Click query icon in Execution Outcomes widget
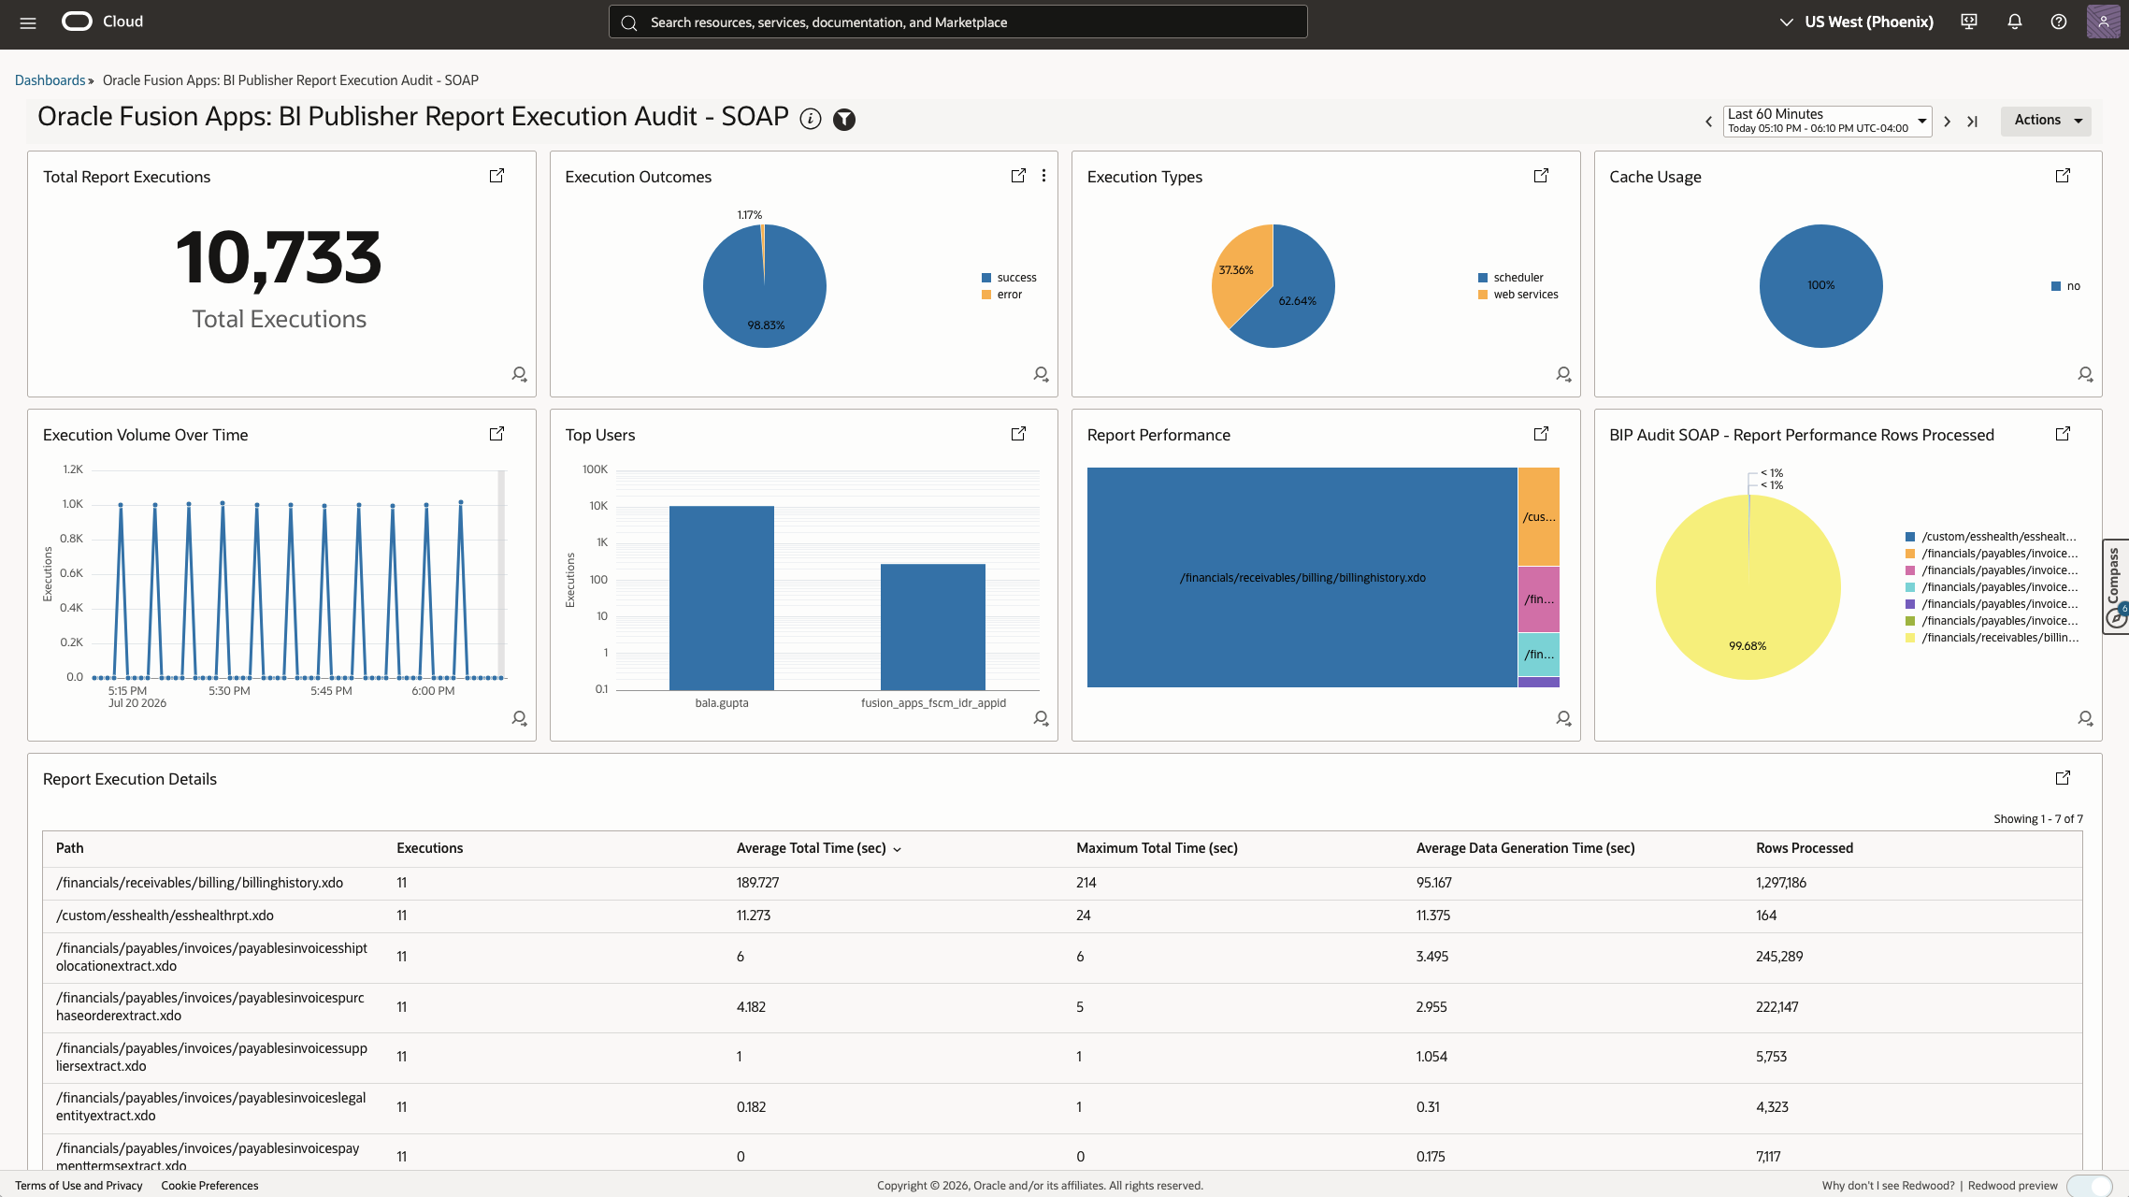 click(x=1041, y=374)
